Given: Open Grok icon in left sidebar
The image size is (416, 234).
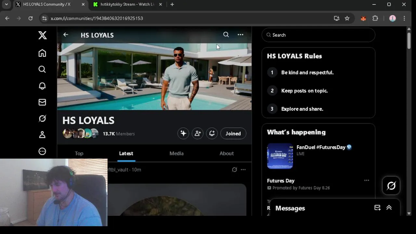Looking at the screenshot, I should pyautogui.click(x=42, y=119).
